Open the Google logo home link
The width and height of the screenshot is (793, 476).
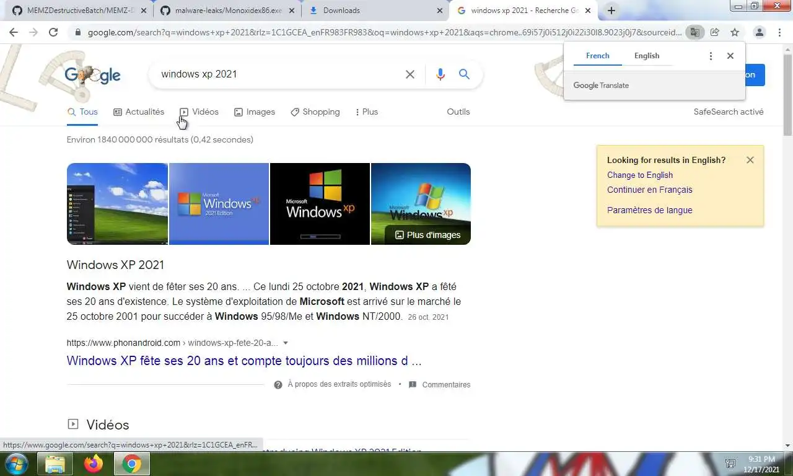pyautogui.click(x=93, y=75)
